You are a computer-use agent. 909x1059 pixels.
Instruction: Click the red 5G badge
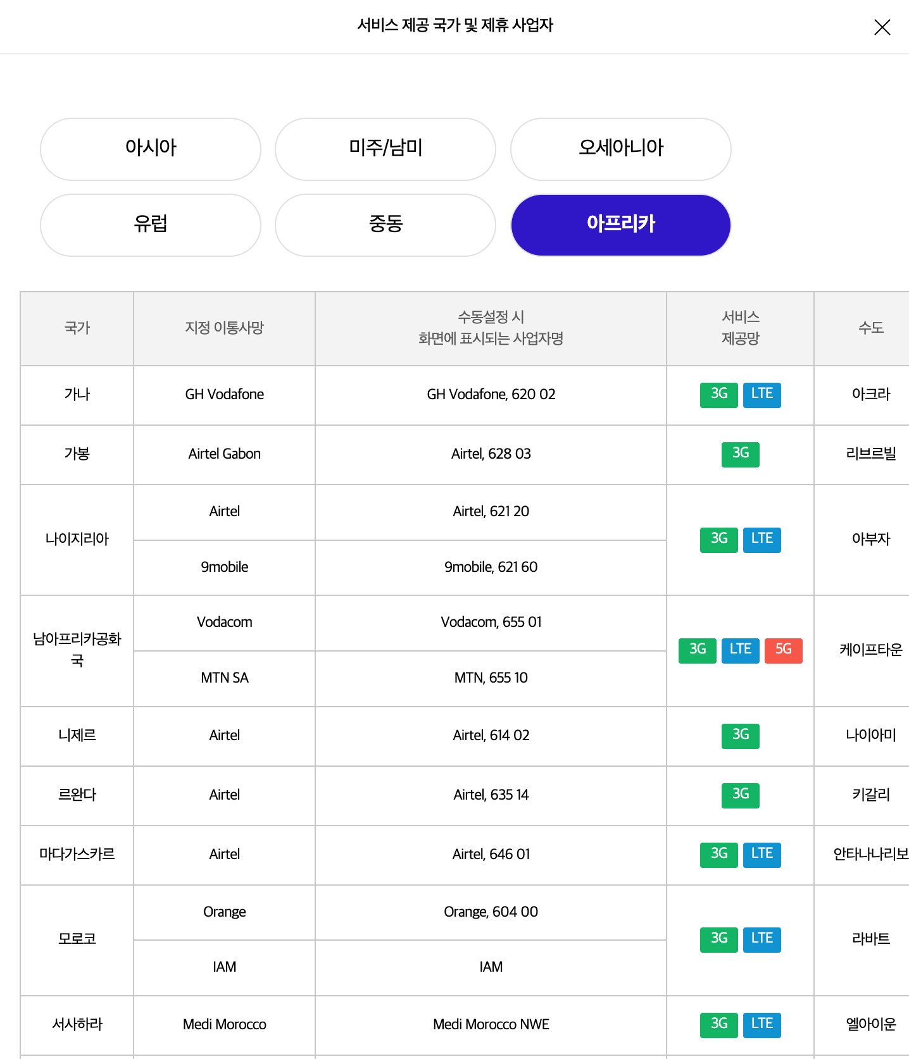(x=784, y=650)
